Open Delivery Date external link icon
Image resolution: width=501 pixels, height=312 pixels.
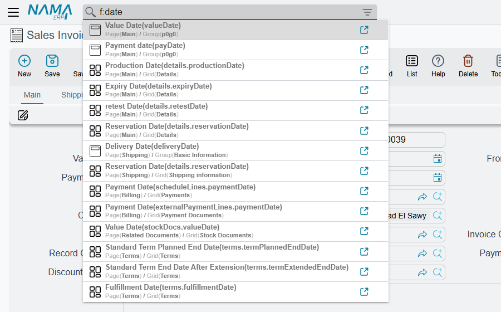point(364,150)
